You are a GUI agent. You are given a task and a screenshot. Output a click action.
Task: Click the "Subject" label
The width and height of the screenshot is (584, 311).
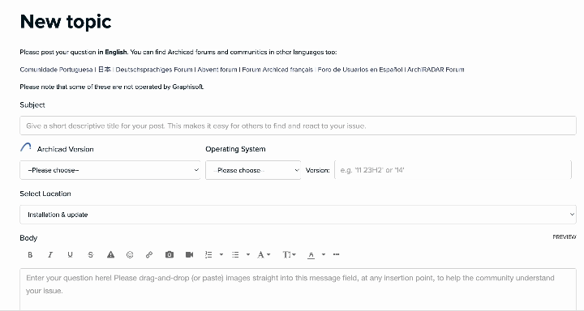tap(32, 105)
